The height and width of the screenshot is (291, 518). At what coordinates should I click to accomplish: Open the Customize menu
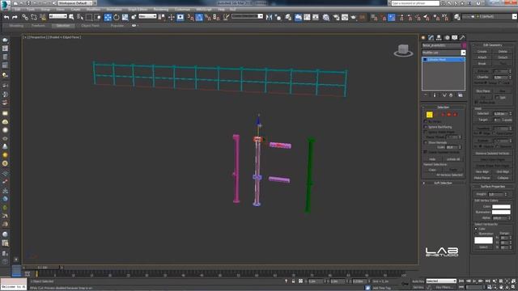[x=182, y=10]
